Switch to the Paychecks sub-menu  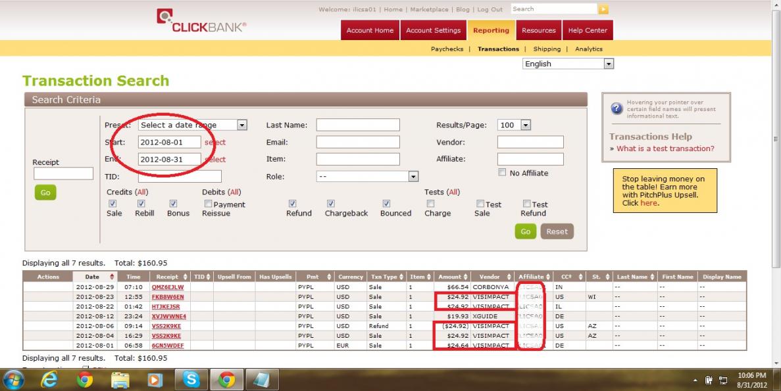tap(447, 49)
